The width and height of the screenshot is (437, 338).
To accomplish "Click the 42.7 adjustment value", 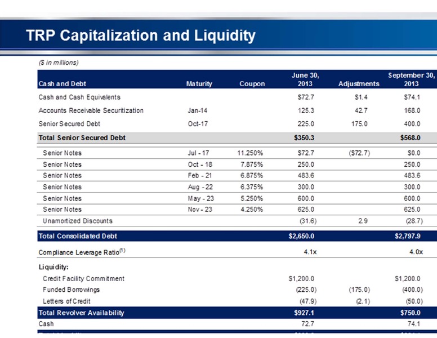I will tap(361, 110).
